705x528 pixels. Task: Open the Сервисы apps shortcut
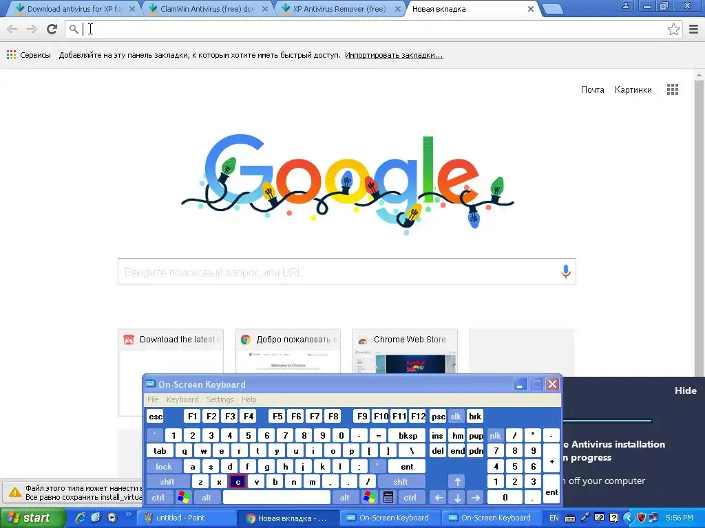coord(29,55)
